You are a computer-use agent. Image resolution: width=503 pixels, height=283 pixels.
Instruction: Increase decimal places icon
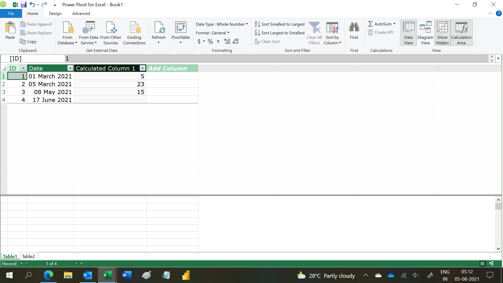point(227,41)
